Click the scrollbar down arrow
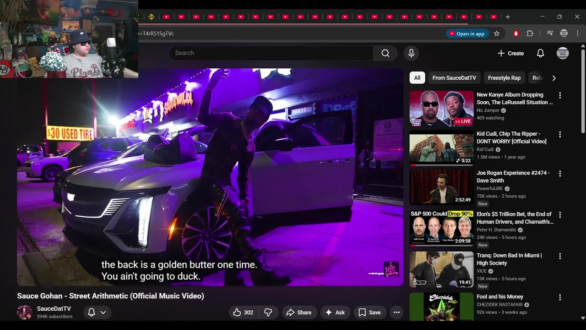586x330 pixels. click(x=582, y=318)
